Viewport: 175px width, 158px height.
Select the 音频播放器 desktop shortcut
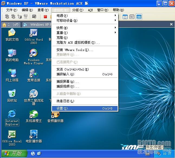tap(55, 117)
